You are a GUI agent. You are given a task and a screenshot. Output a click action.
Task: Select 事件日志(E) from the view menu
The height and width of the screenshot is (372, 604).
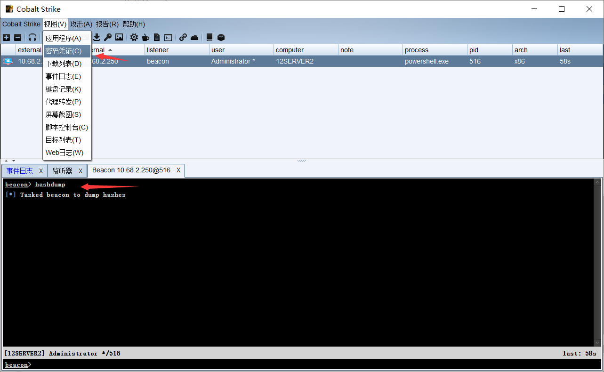click(x=67, y=76)
